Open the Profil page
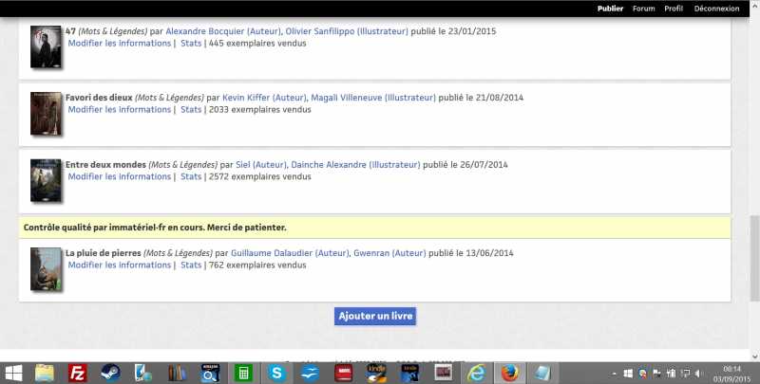 (674, 9)
